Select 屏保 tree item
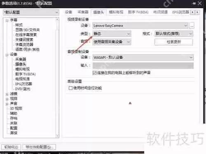Image resolution: width=206 pixels, height=154 pixels. 14,133
